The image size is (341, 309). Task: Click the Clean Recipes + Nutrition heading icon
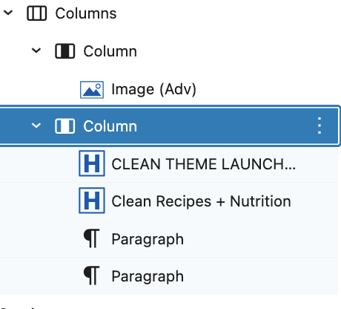pos(92,201)
